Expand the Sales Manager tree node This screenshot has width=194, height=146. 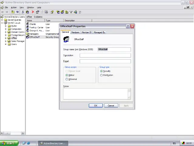point(5,41)
